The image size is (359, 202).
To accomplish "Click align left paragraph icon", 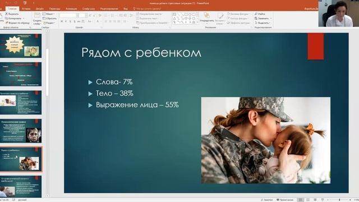I will [x=106, y=21].
